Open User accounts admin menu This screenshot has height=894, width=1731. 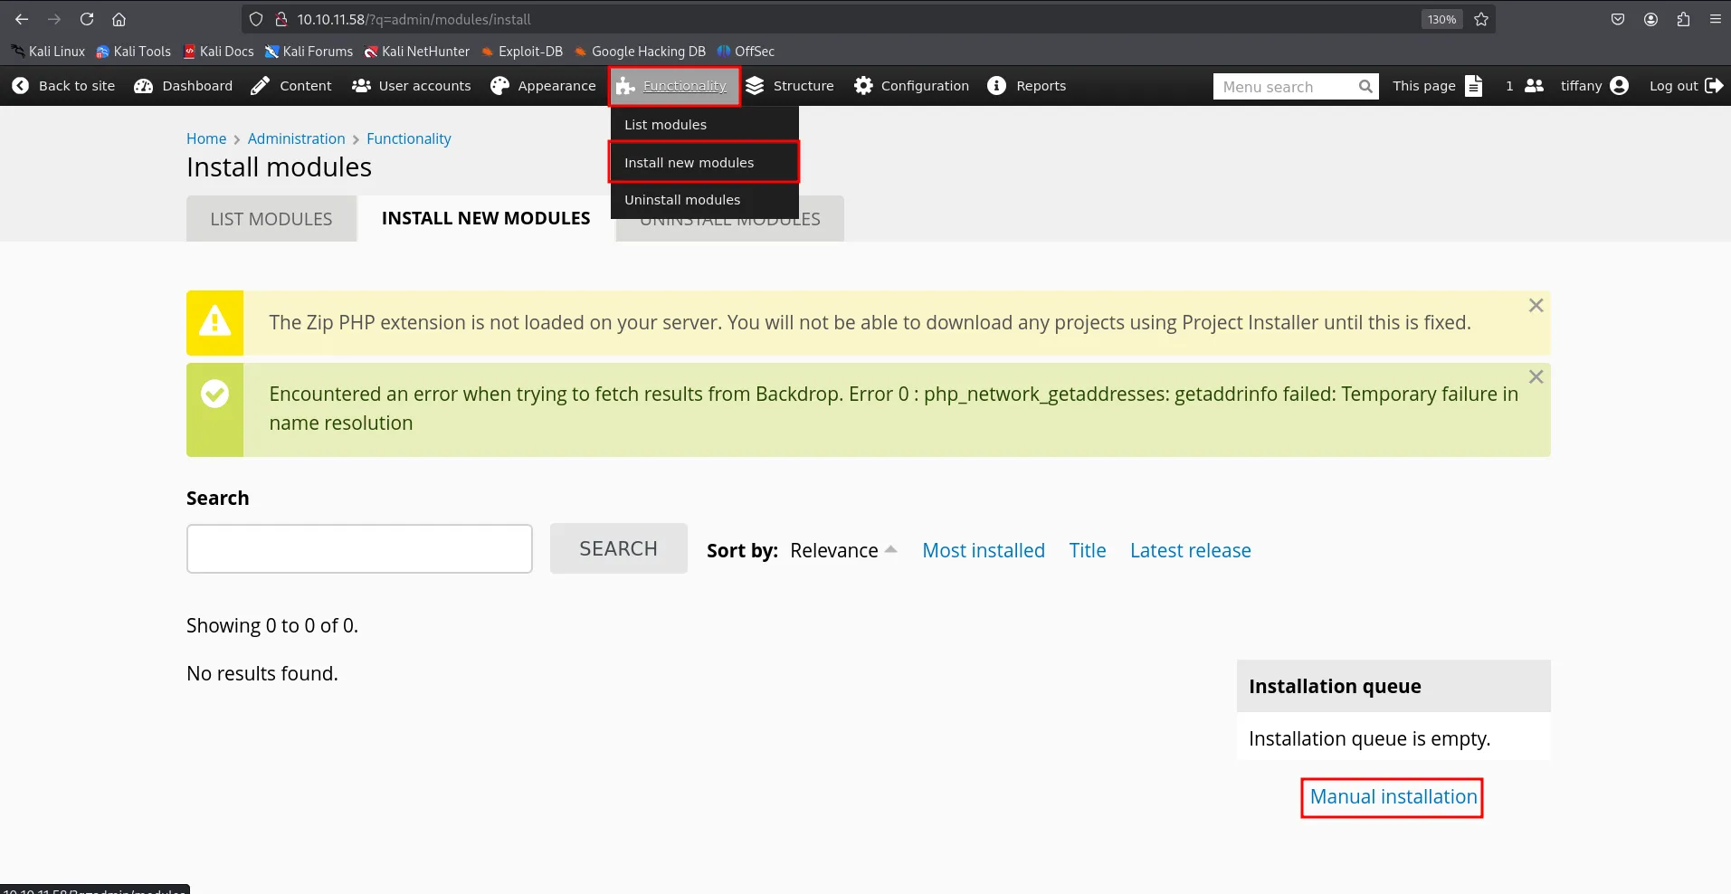coord(412,86)
